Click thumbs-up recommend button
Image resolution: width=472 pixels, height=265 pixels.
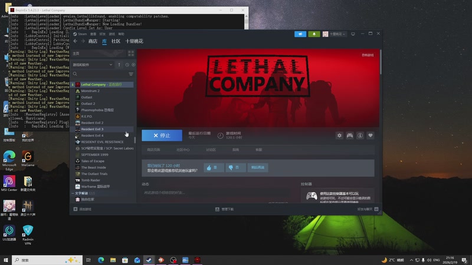click(x=214, y=168)
